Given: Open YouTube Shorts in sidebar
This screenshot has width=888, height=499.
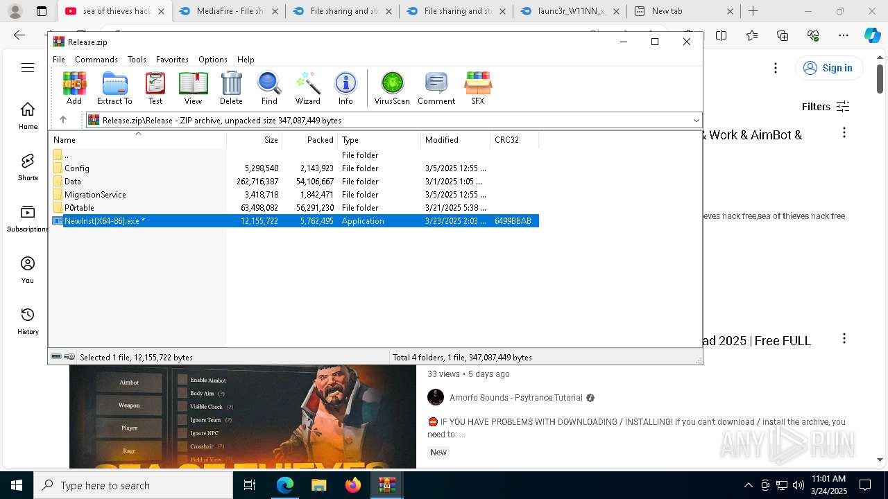Looking at the screenshot, I should click(28, 167).
